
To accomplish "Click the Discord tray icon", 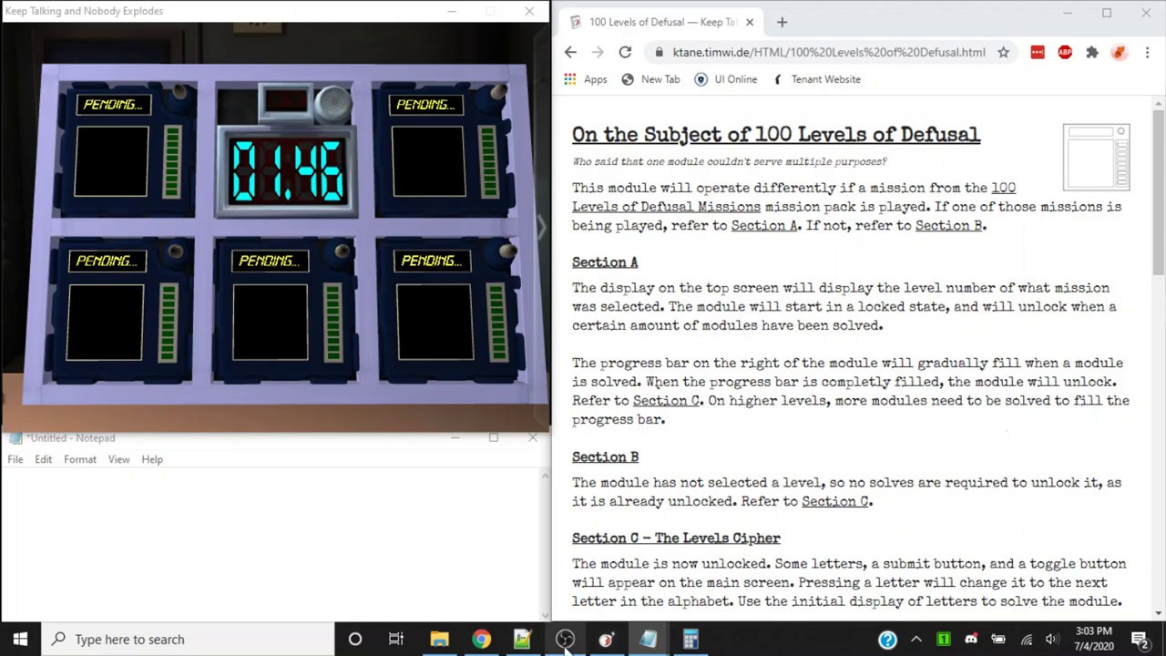I will tap(971, 640).
